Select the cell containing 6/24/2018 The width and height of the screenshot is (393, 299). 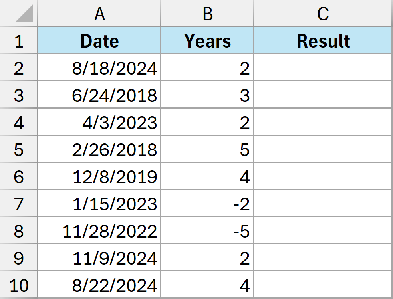[x=99, y=95]
